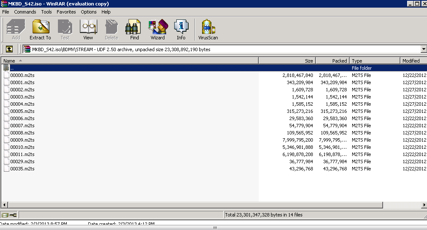Select file 00008.m2ts
427x230 pixels.
(x=22, y=133)
